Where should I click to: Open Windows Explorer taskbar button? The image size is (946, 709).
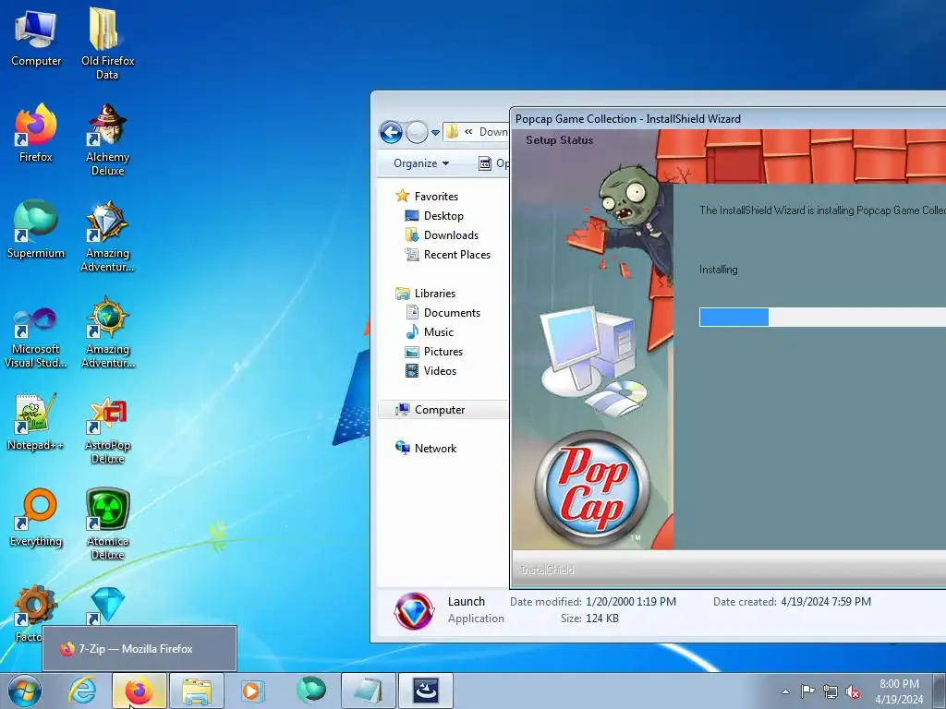pos(197,691)
